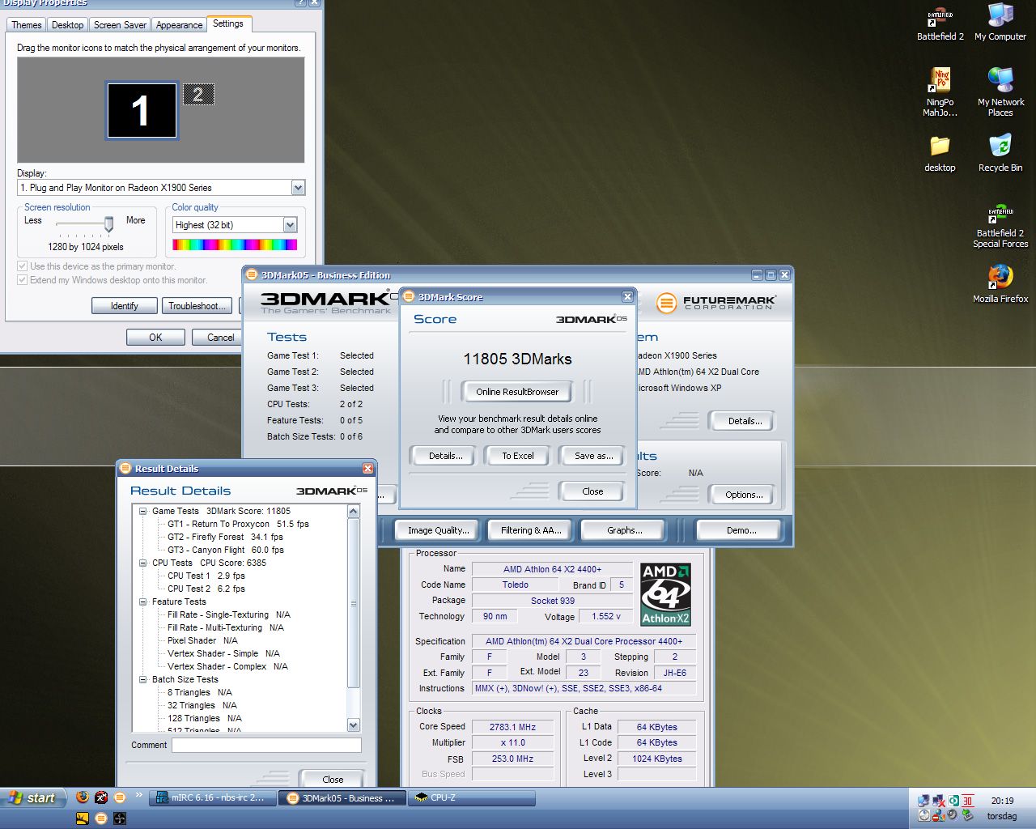The height and width of the screenshot is (829, 1036).
Task: Click the yellow quick launch icon
Action: 82,818
